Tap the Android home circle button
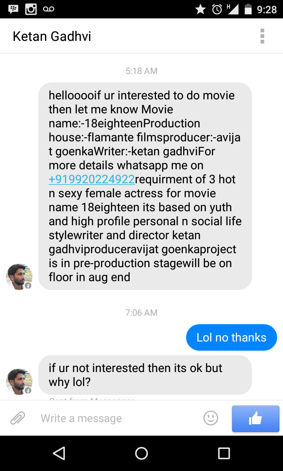The height and width of the screenshot is (471, 283). (x=141, y=453)
